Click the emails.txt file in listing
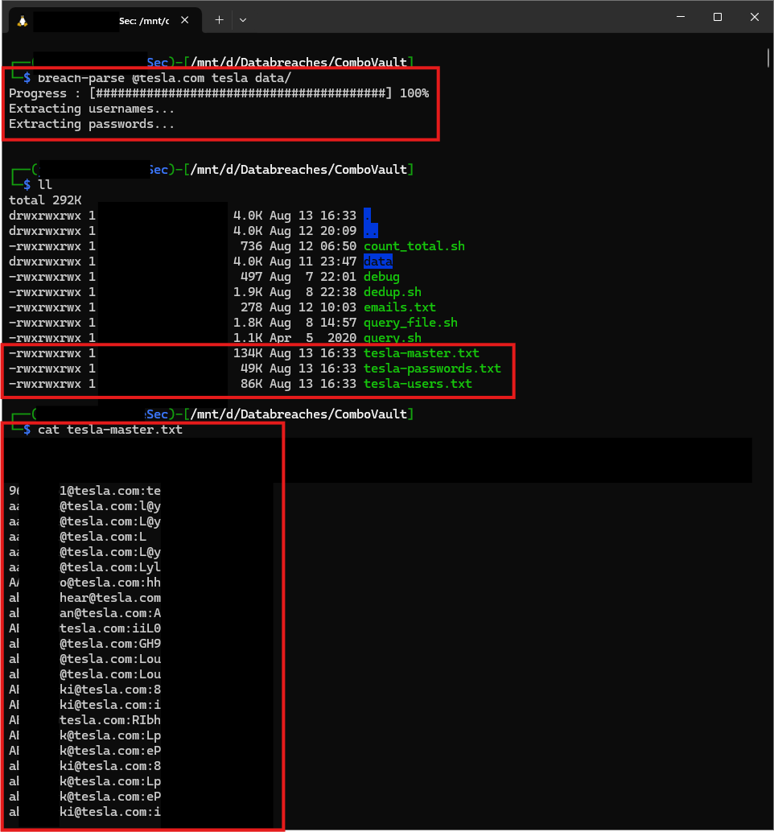This screenshot has width=774, height=832. click(x=399, y=307)
